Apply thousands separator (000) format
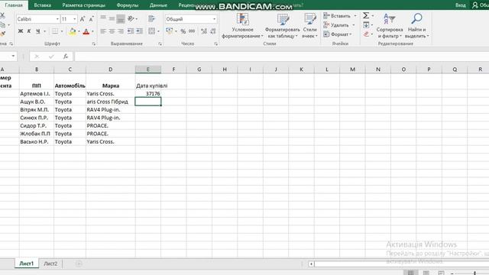 click(x=192, y=31)
